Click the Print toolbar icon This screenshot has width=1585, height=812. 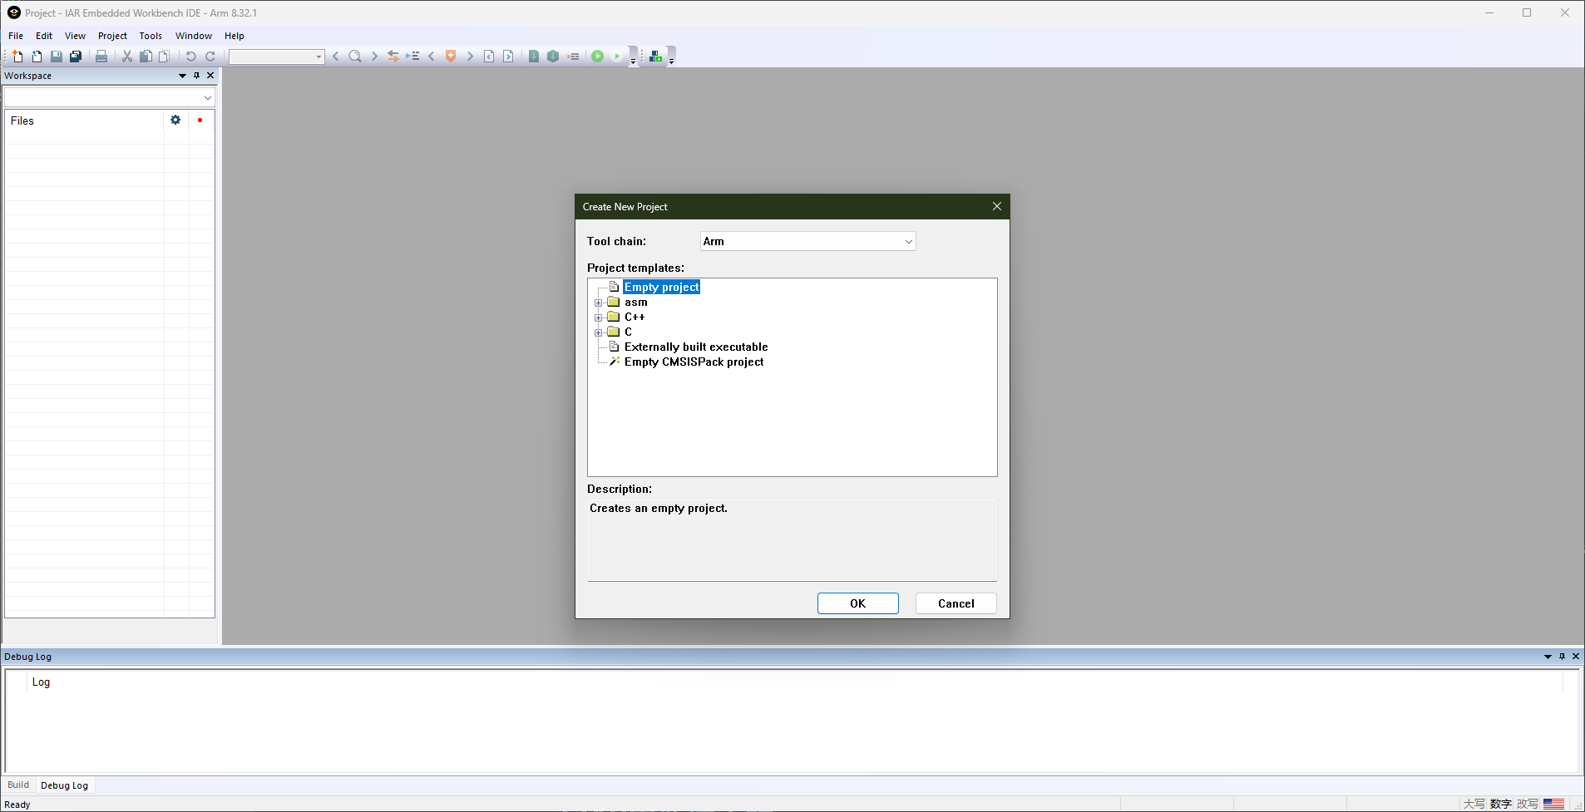tap(101, 57)
